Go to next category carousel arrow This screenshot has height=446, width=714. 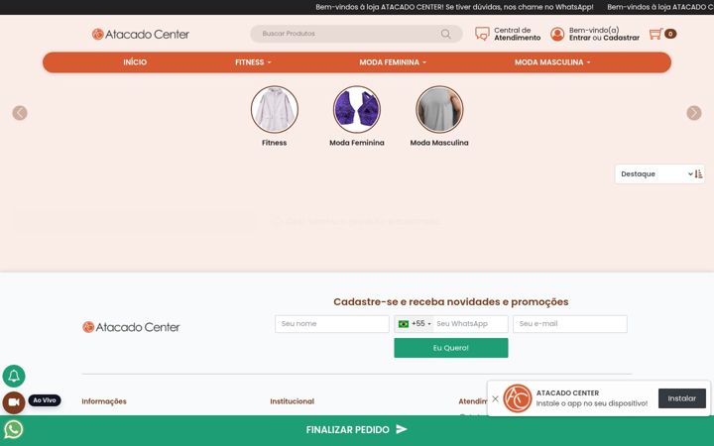click(694, 113)
